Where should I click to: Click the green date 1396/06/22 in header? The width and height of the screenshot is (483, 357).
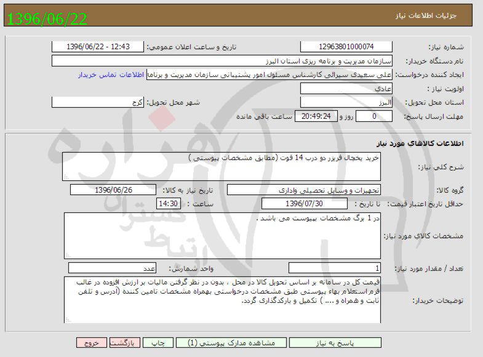[47, 19]
